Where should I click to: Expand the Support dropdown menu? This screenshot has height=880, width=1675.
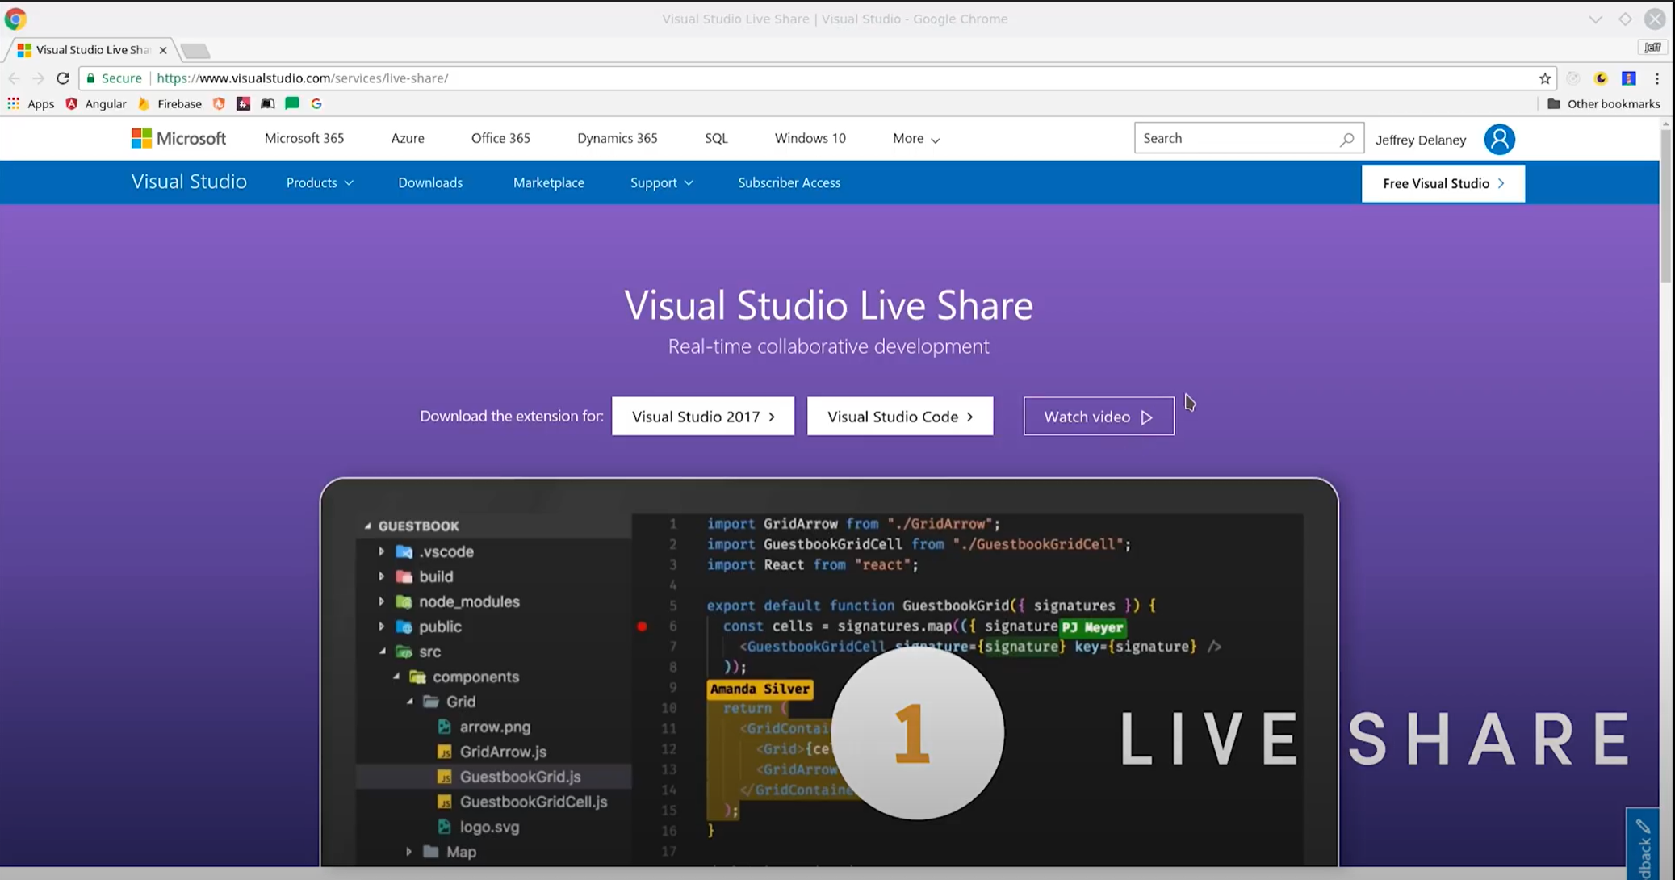(661, 182)
